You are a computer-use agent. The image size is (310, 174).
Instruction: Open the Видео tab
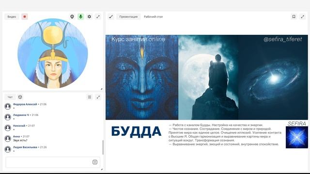click(x=12, y=16)
